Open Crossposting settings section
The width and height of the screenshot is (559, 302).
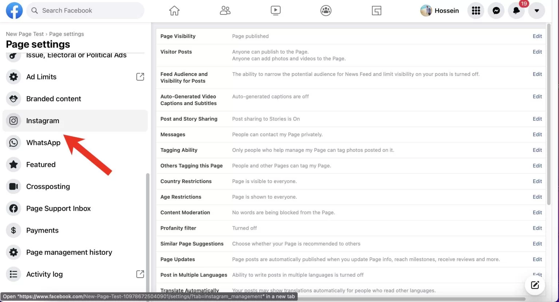(48, 186)
